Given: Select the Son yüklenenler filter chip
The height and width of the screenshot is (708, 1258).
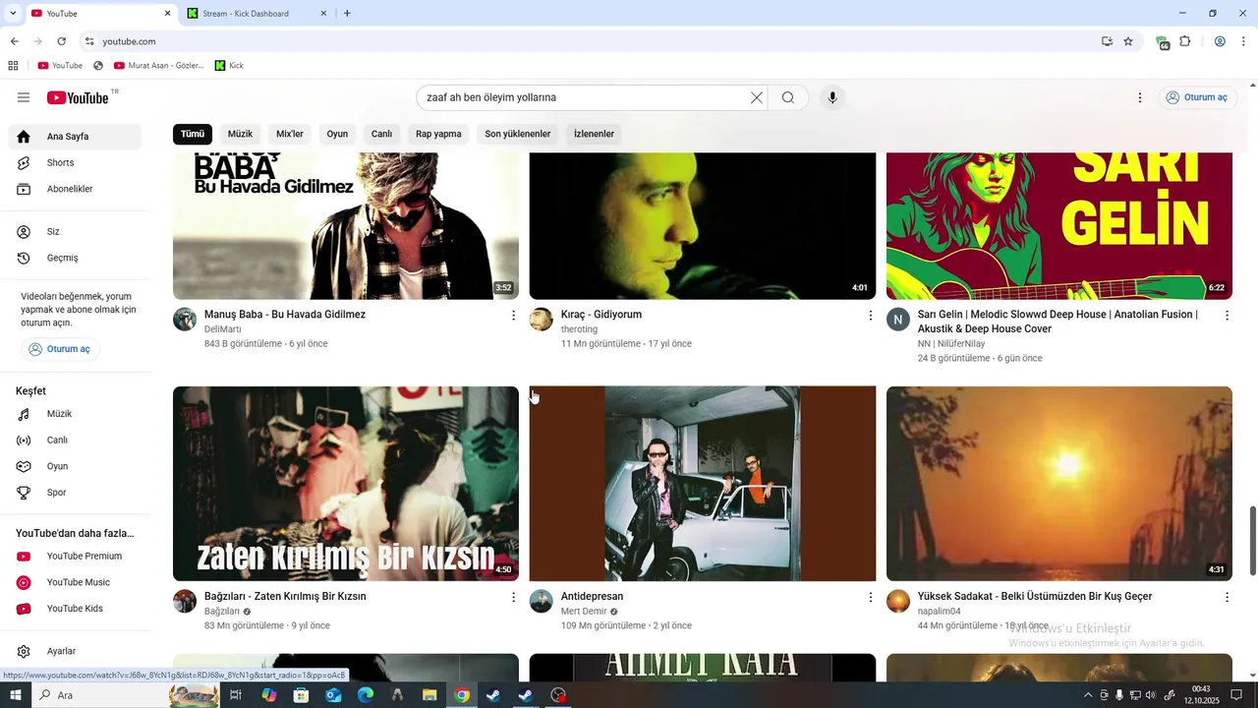Looking at the screenshot, I should point(517,134).
